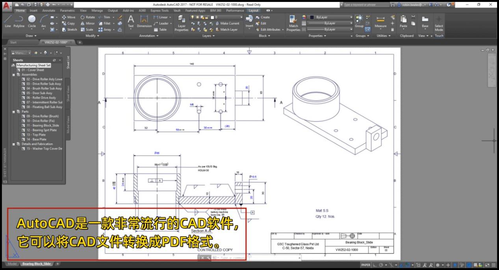Open the ByLayer object color dropdown
Screen dimensions: 499x270
(331, 17)
